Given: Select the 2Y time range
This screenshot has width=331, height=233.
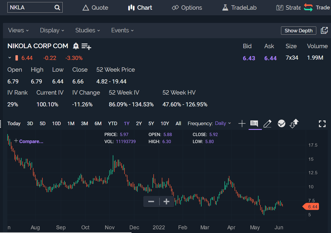Looking at the screenshot, I should click(139, 123).
